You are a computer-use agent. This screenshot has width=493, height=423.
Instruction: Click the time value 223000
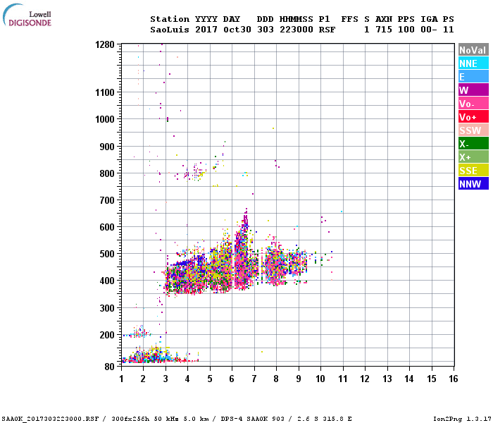click(x=297, y=30)
